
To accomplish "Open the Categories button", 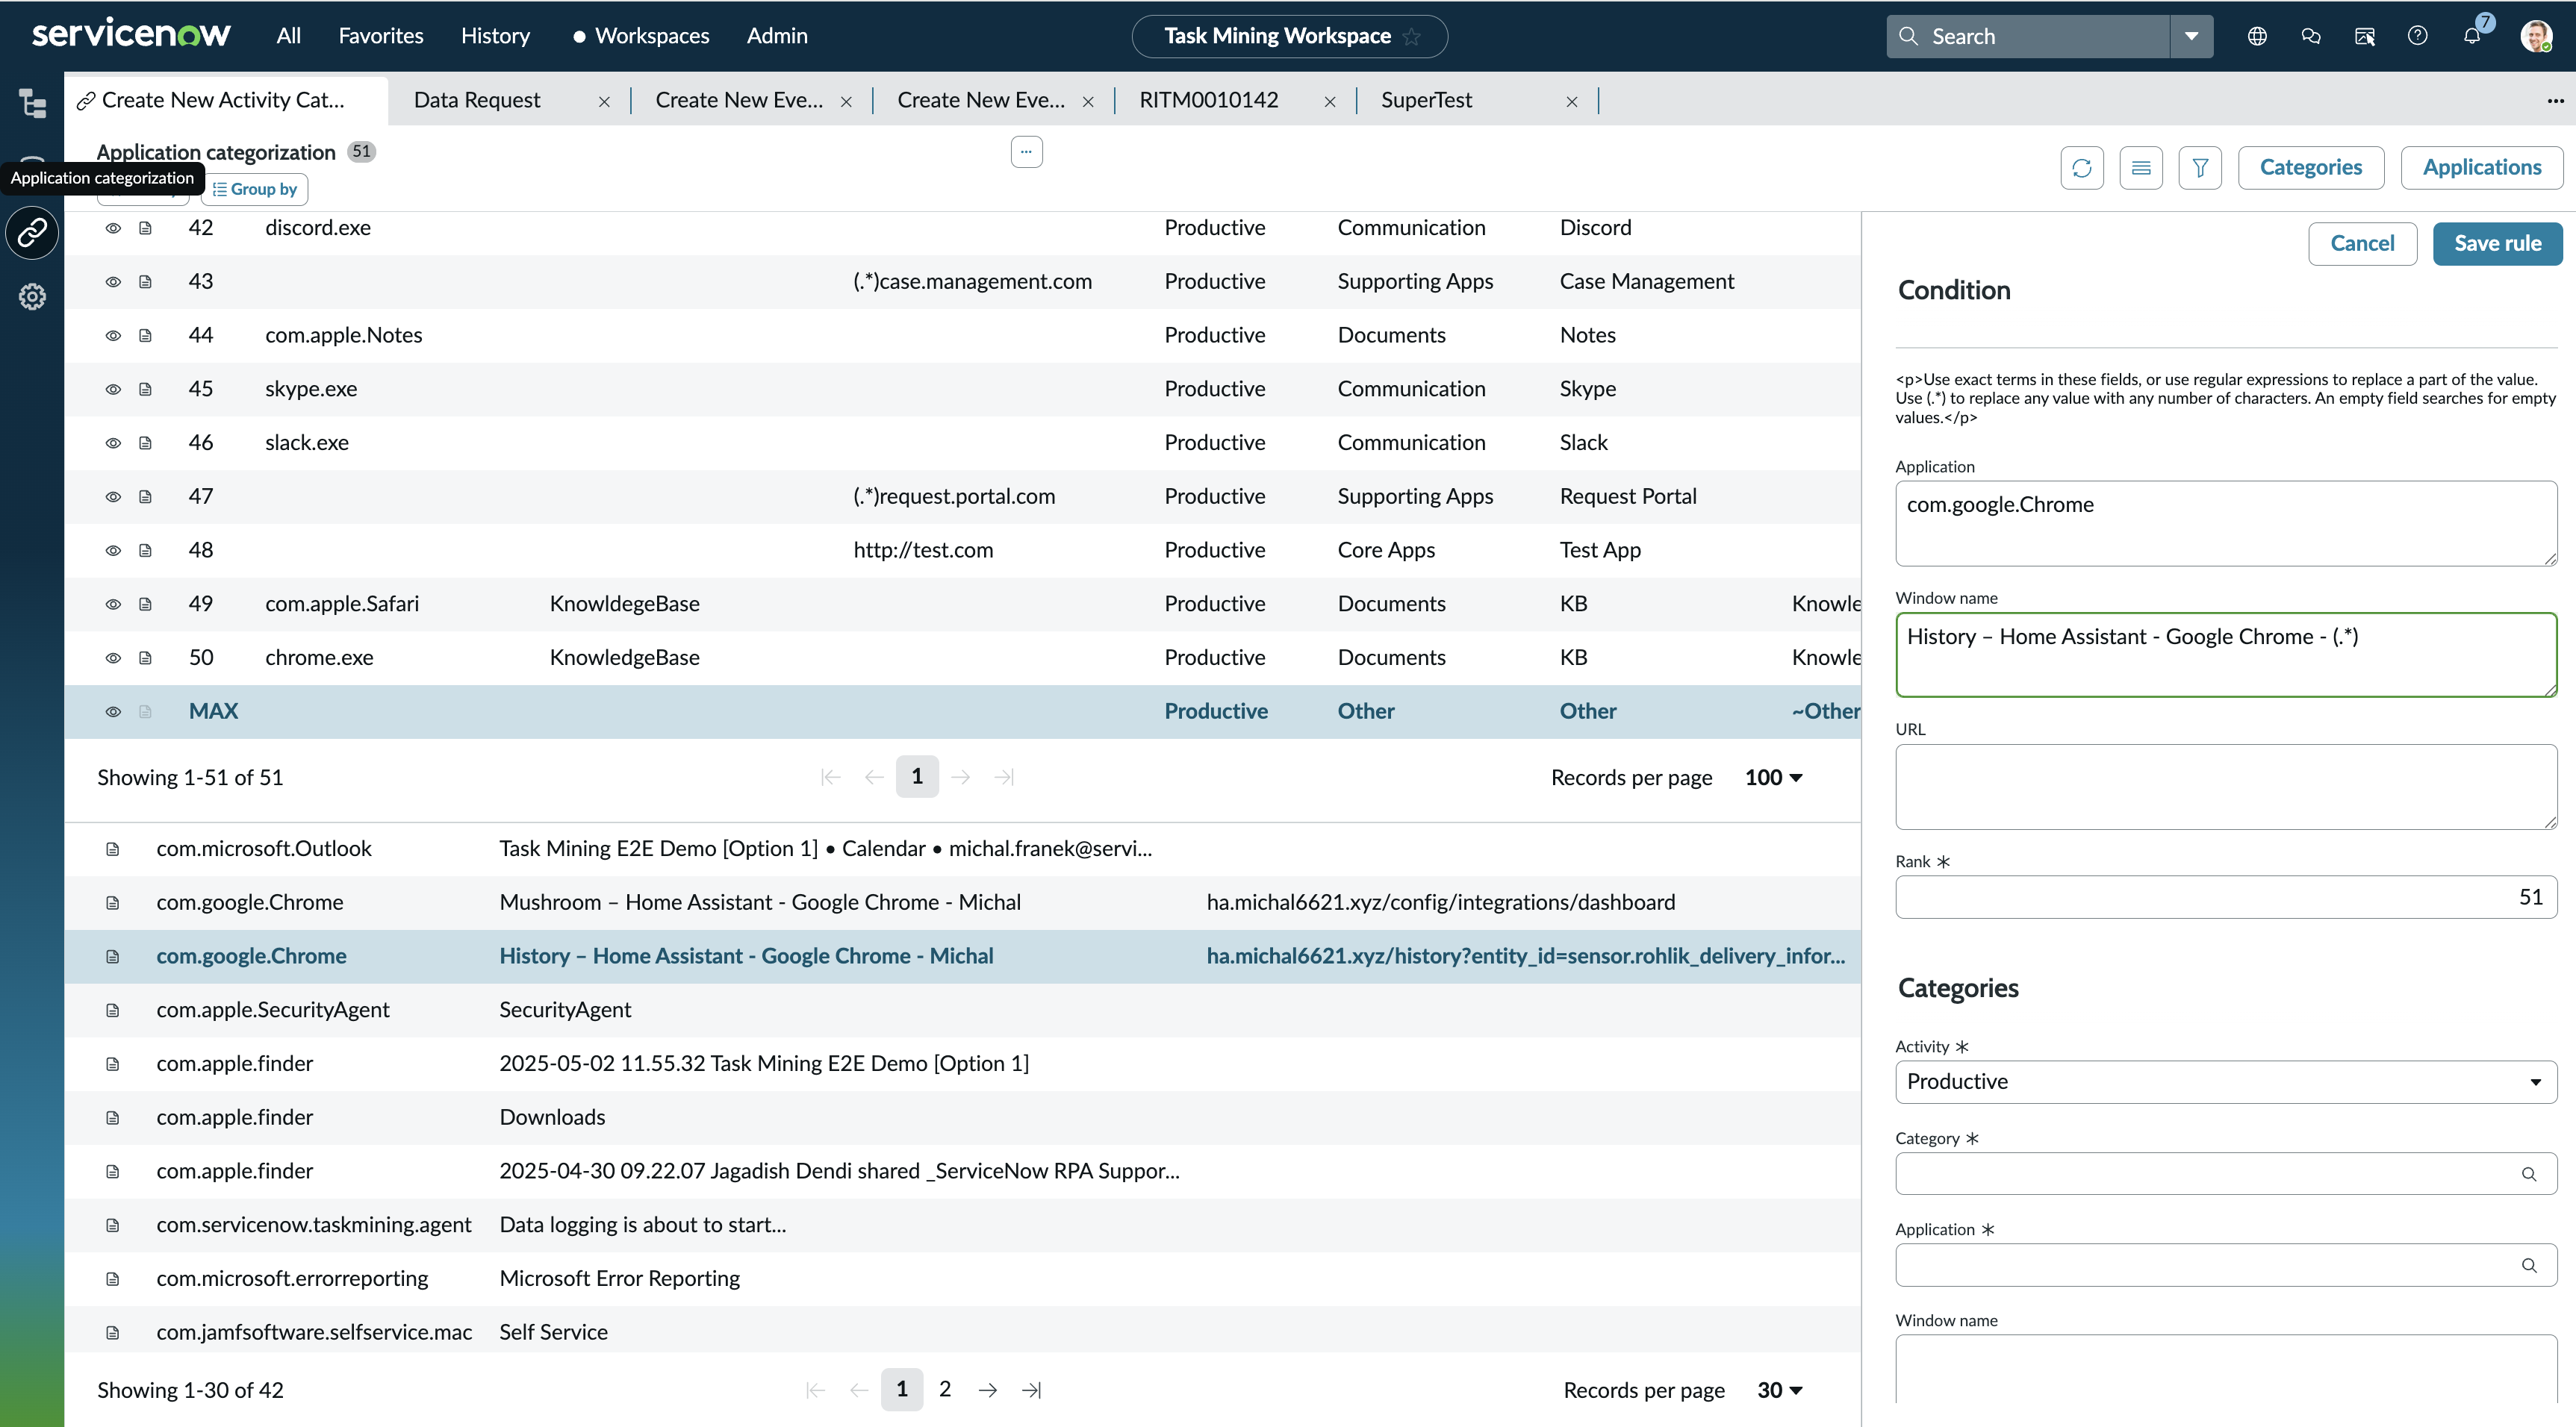I will coord(2311,168).
